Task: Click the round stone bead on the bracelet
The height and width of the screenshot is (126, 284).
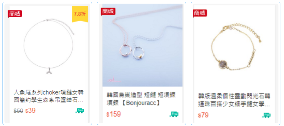Action: tap(223, 64)
